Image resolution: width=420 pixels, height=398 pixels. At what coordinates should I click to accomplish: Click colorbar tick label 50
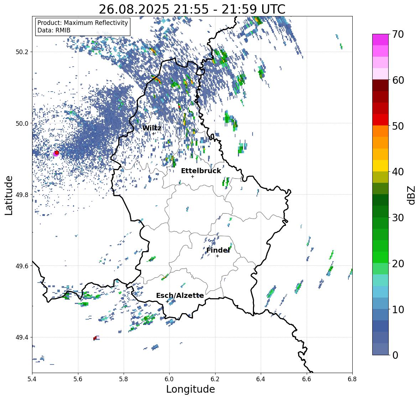(398, 126)
